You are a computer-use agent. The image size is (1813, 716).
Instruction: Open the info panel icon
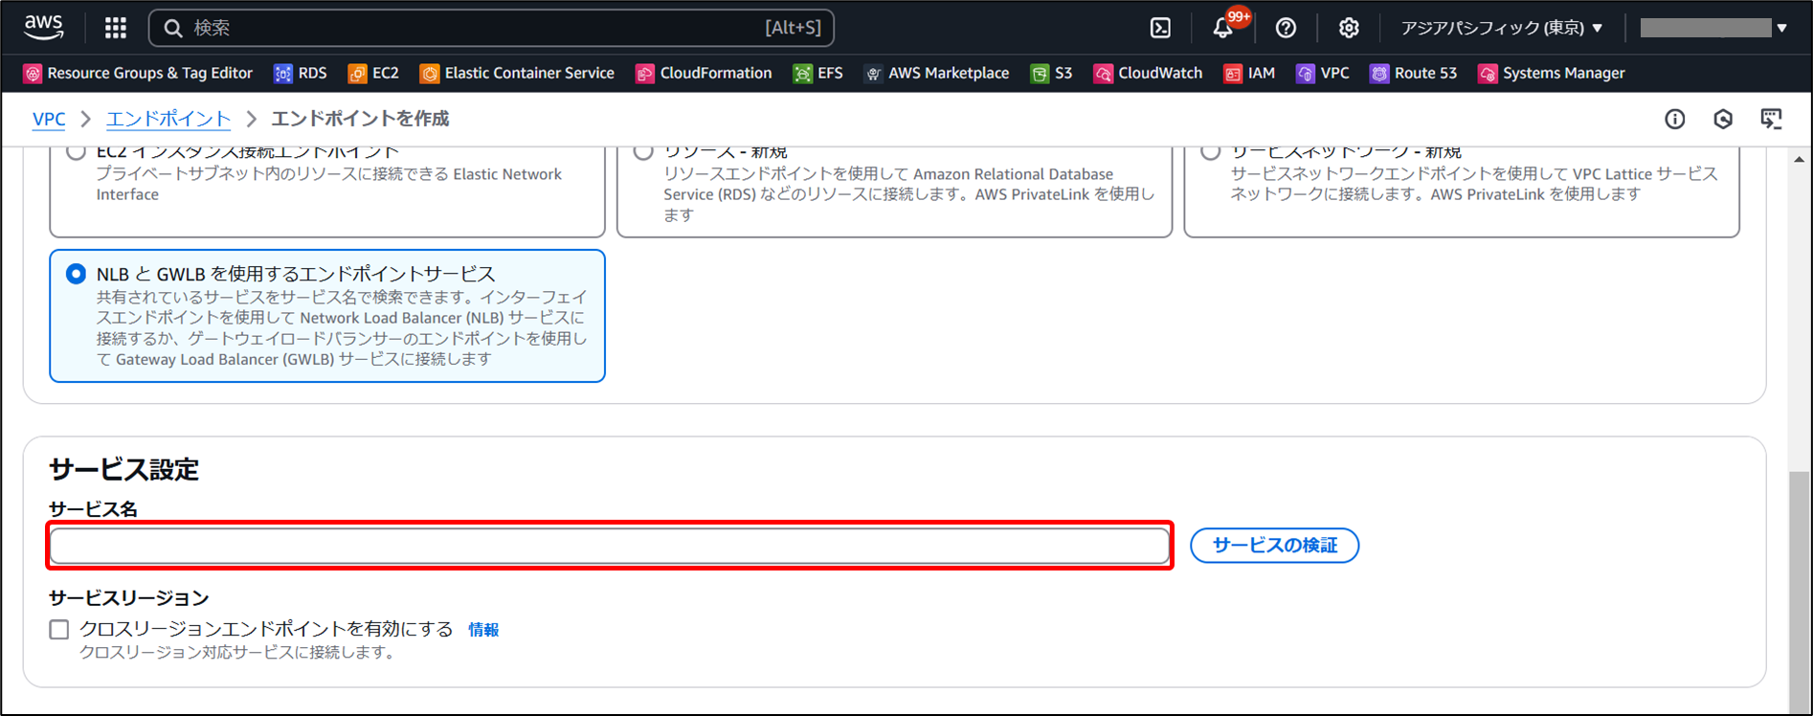1675,119
